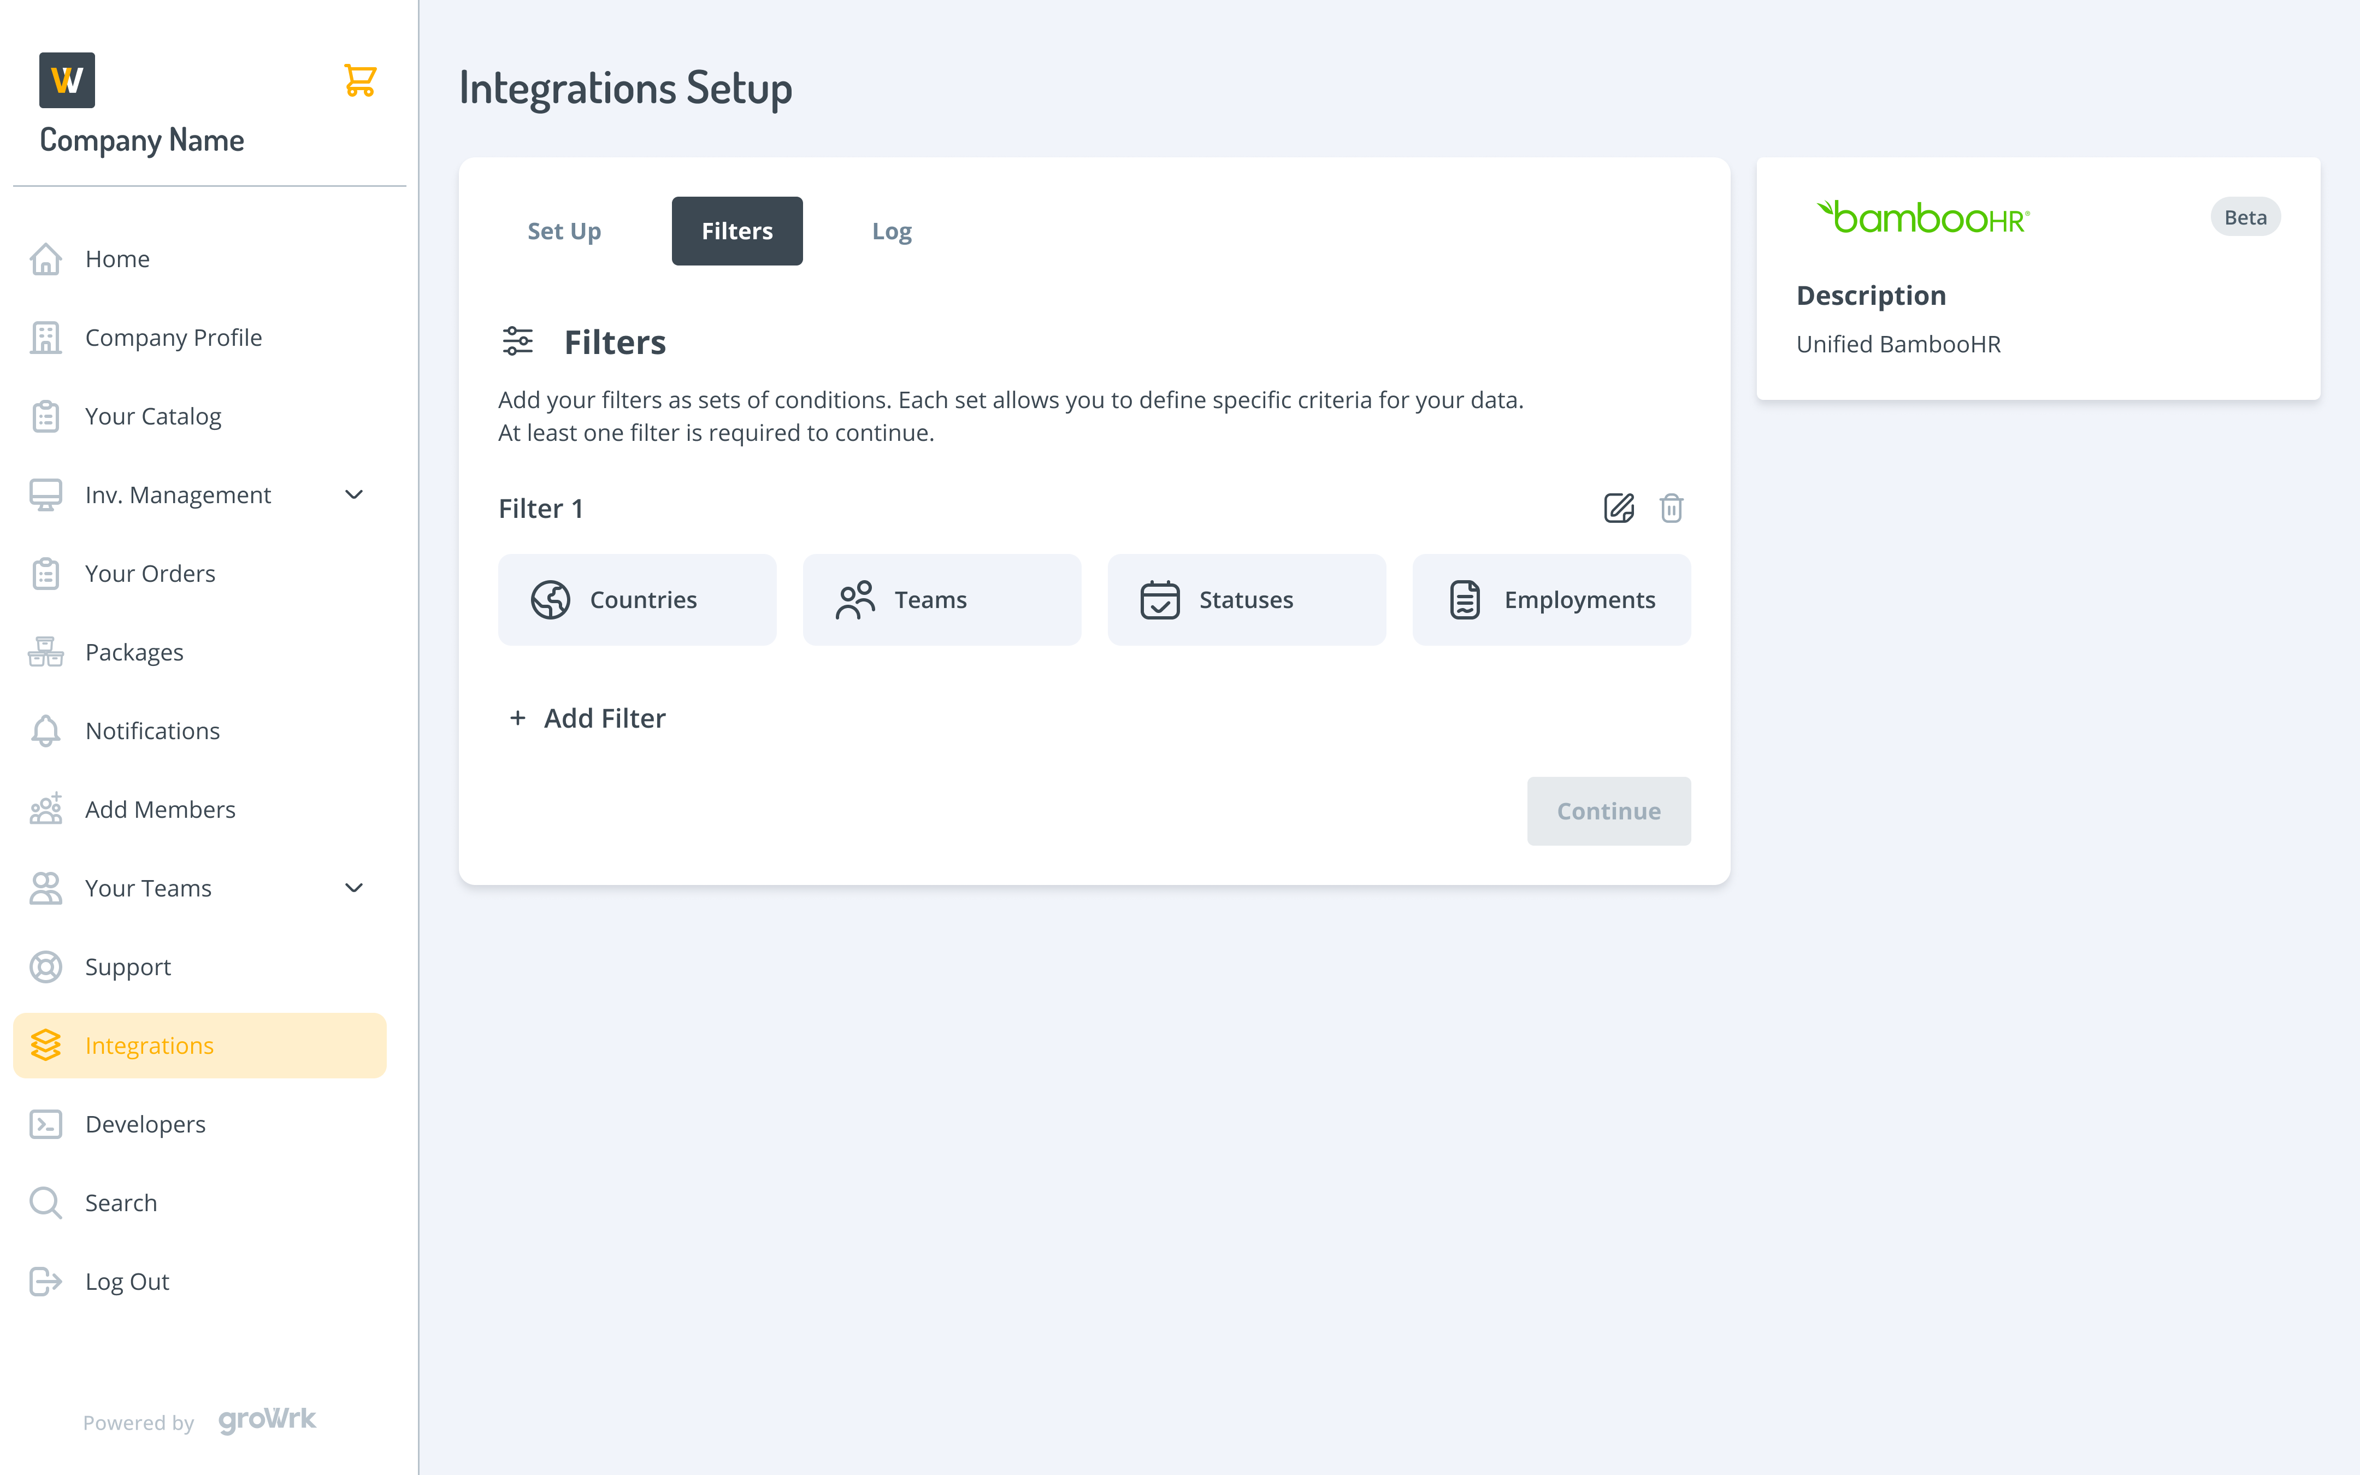Screen dimensions: 2360x1475
Task: Click the Notifications bell icon
Action: coord(46,731)
